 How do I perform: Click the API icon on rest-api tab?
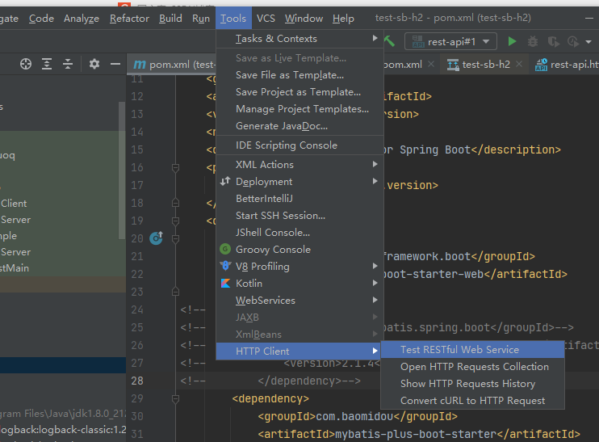pyautogui.click(x=541, y=65)
